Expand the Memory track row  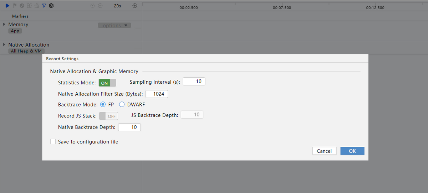click(4, 25)
